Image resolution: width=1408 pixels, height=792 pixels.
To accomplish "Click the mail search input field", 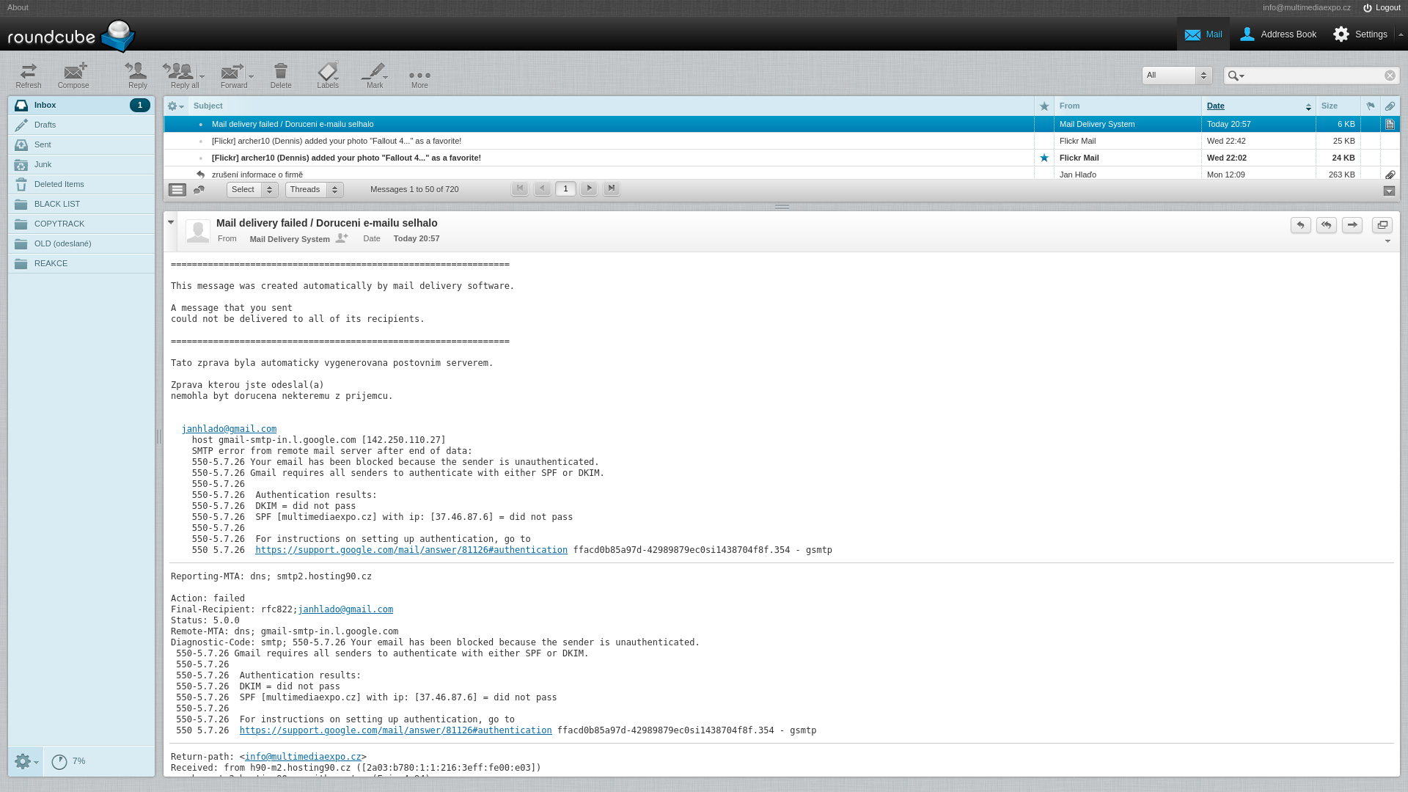I will (x=1313, y=76).
